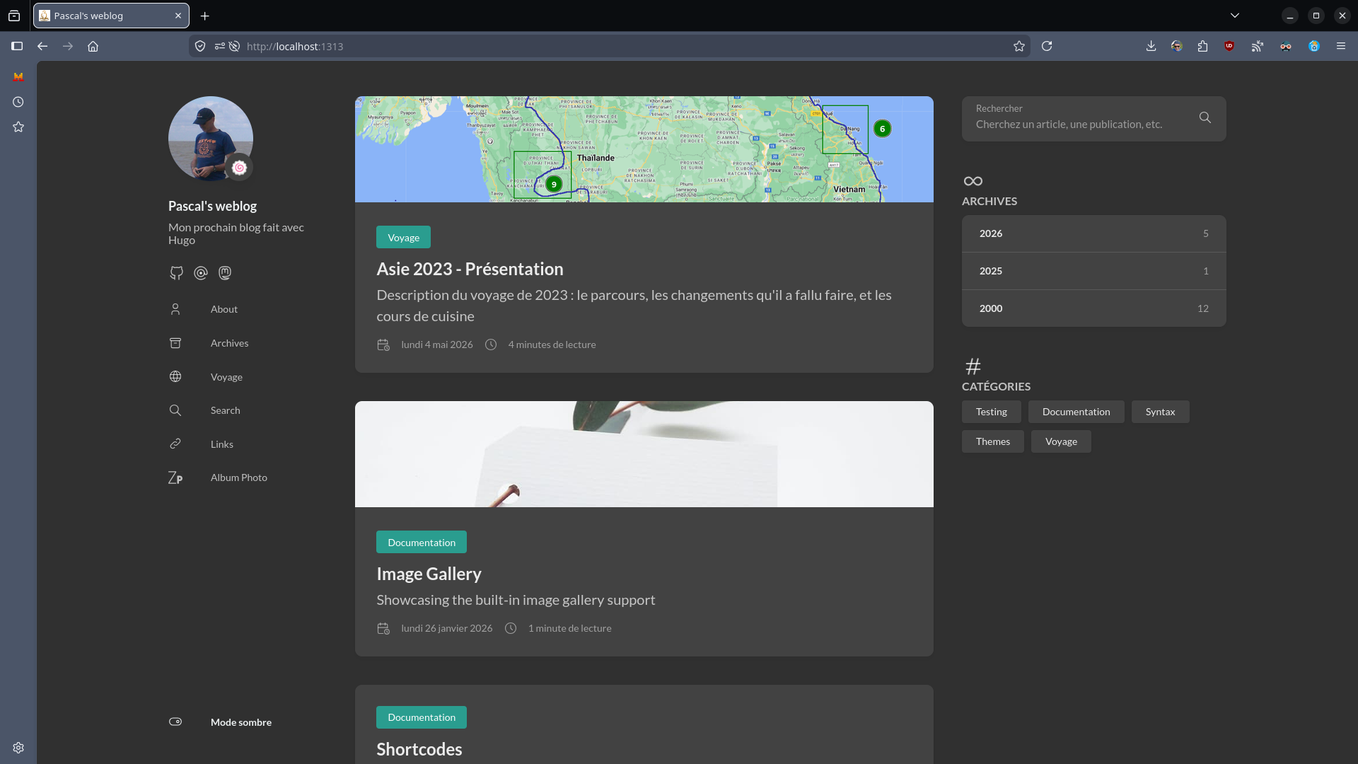1358x764 pixels.
Task: Open the Image Gallery article title
Action: (x=429, y=574)
